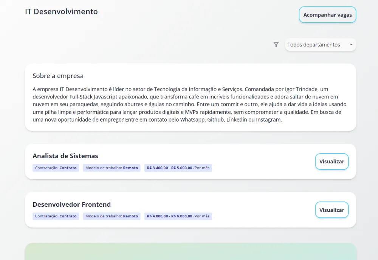The width and height of the screenshot is (378, 260).
Task: View the Analista de Sistemas job
Action: (x=332, y=162)
